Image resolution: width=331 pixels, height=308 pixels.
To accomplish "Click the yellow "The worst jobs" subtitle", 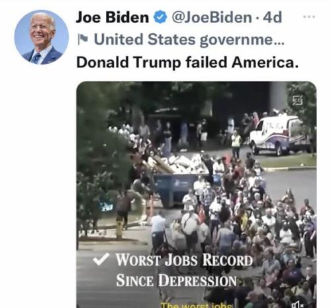I will [197, 305].
